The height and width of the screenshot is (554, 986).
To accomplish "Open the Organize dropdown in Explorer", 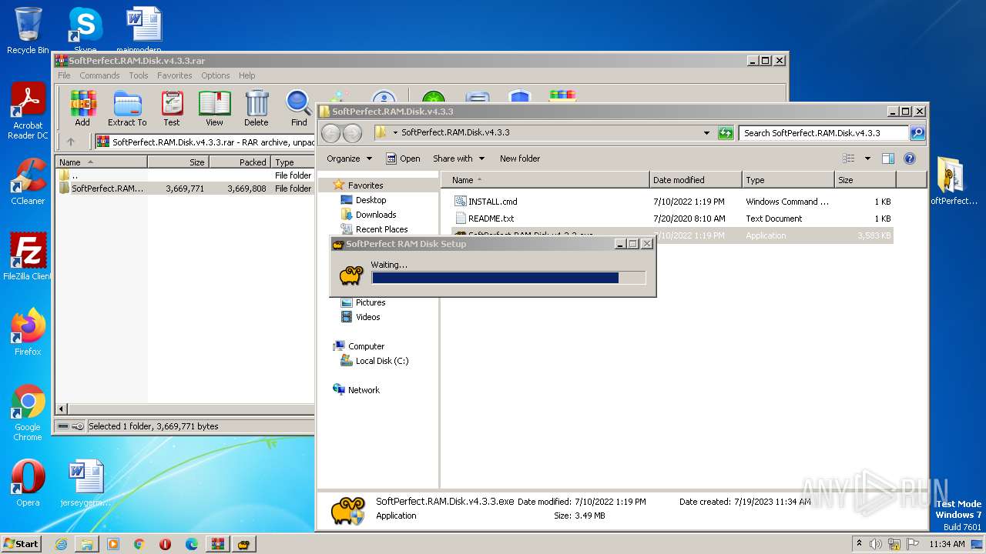I will [349, 159].
